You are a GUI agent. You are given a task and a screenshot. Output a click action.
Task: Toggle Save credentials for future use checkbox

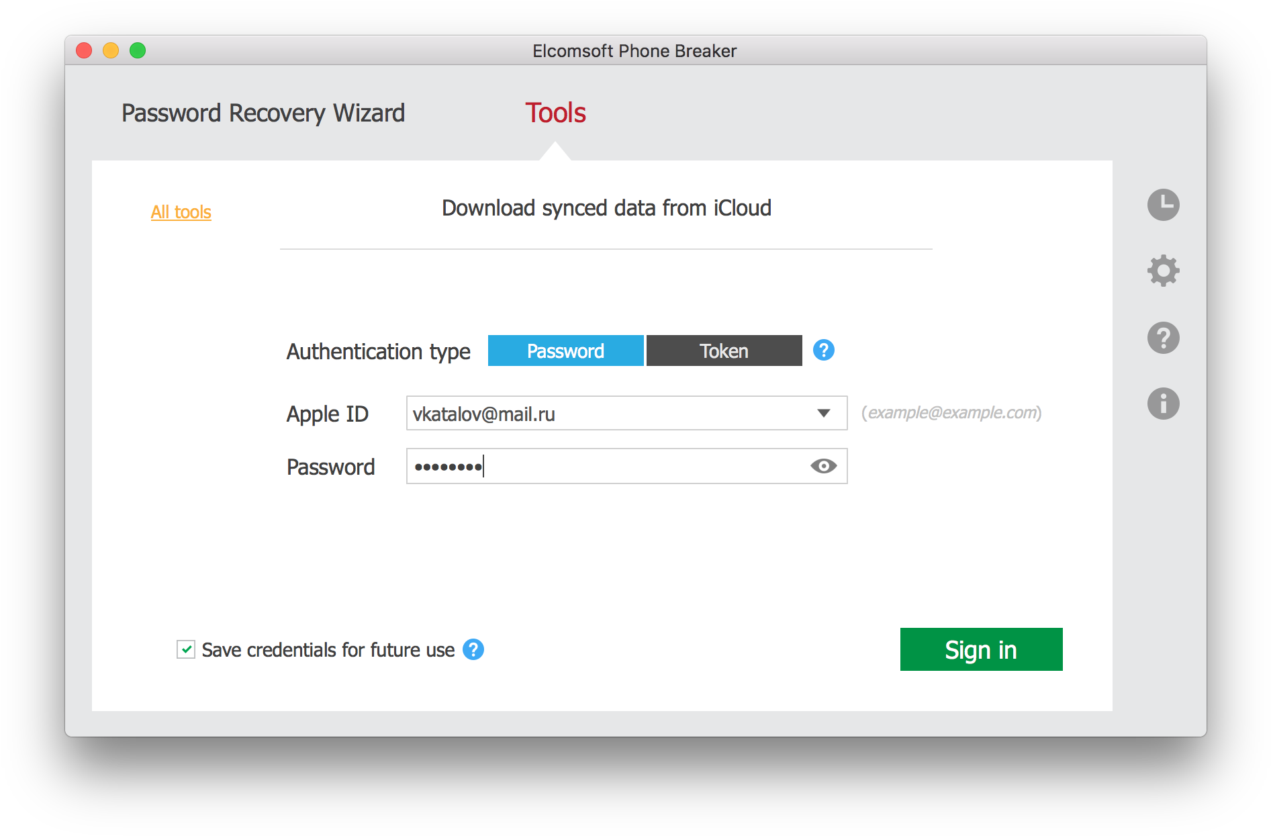[186, 649]
